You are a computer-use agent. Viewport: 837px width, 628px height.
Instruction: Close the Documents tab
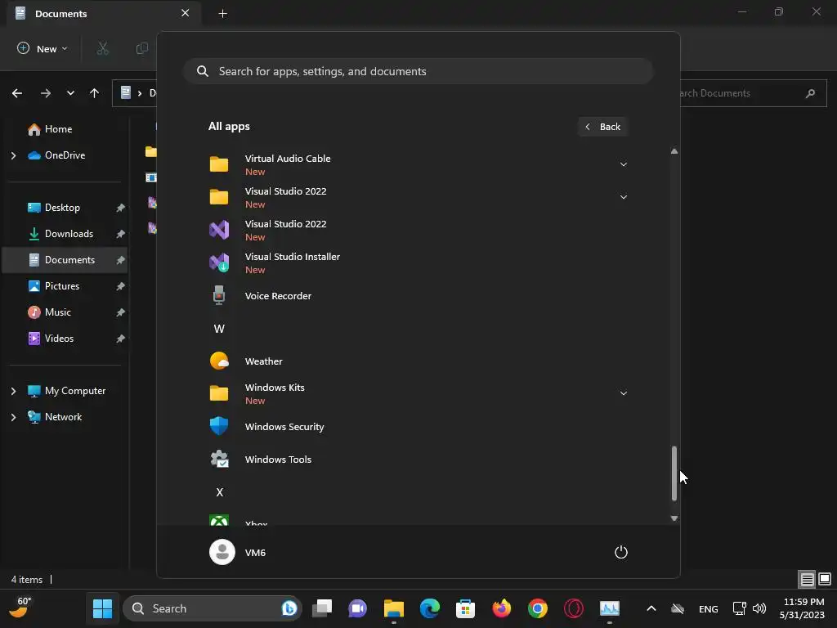[x=186, y=13]
